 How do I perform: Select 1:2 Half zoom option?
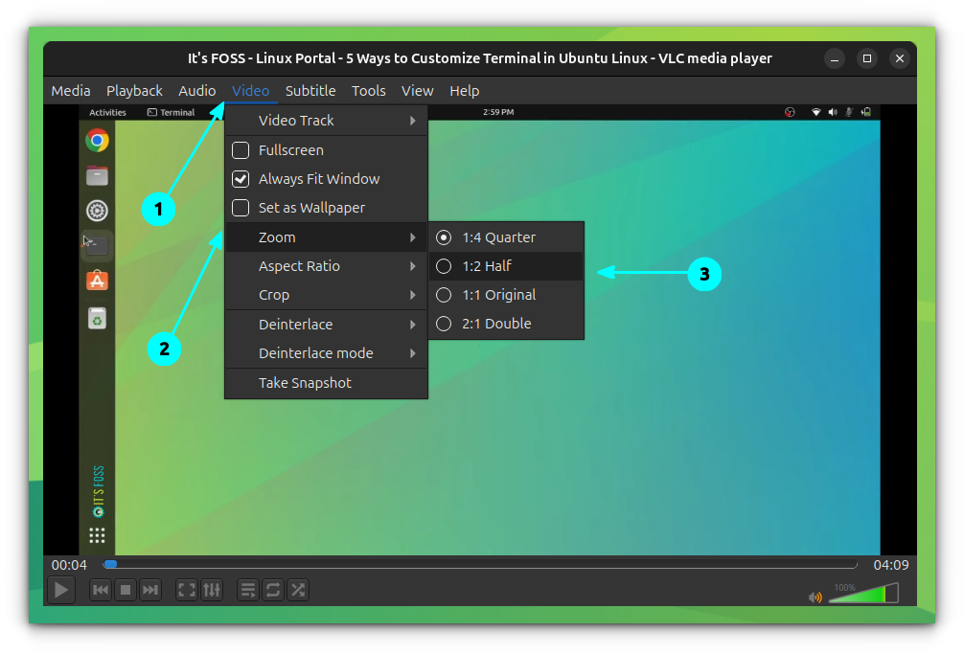pyautogui.click(x=506, y=266)
